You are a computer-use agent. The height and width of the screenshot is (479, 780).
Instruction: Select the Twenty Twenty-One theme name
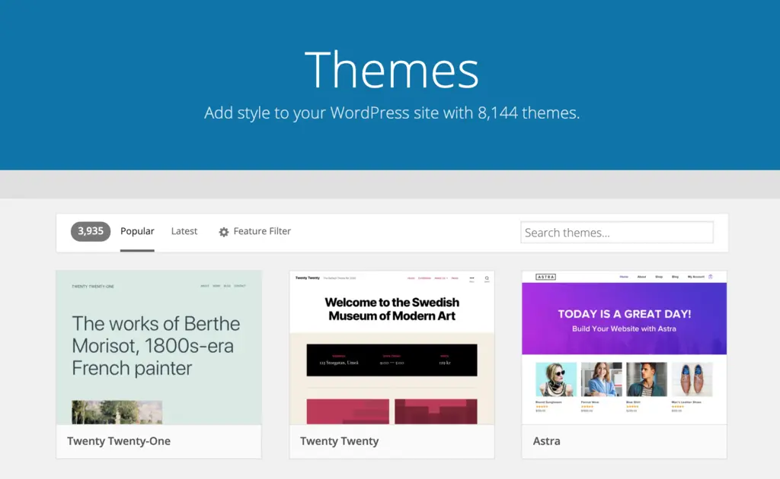pyautogui.click(x=119, y=441)
